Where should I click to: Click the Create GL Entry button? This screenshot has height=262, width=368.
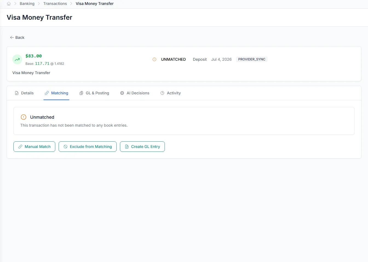[x=142, y=147]
